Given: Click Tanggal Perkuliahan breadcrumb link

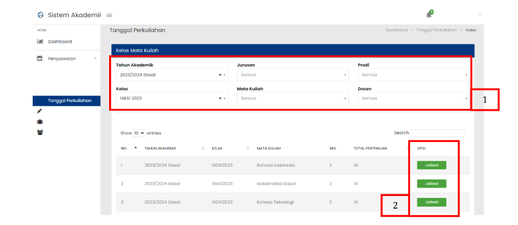Looking at the screenshot, I should tap(437, 30).
